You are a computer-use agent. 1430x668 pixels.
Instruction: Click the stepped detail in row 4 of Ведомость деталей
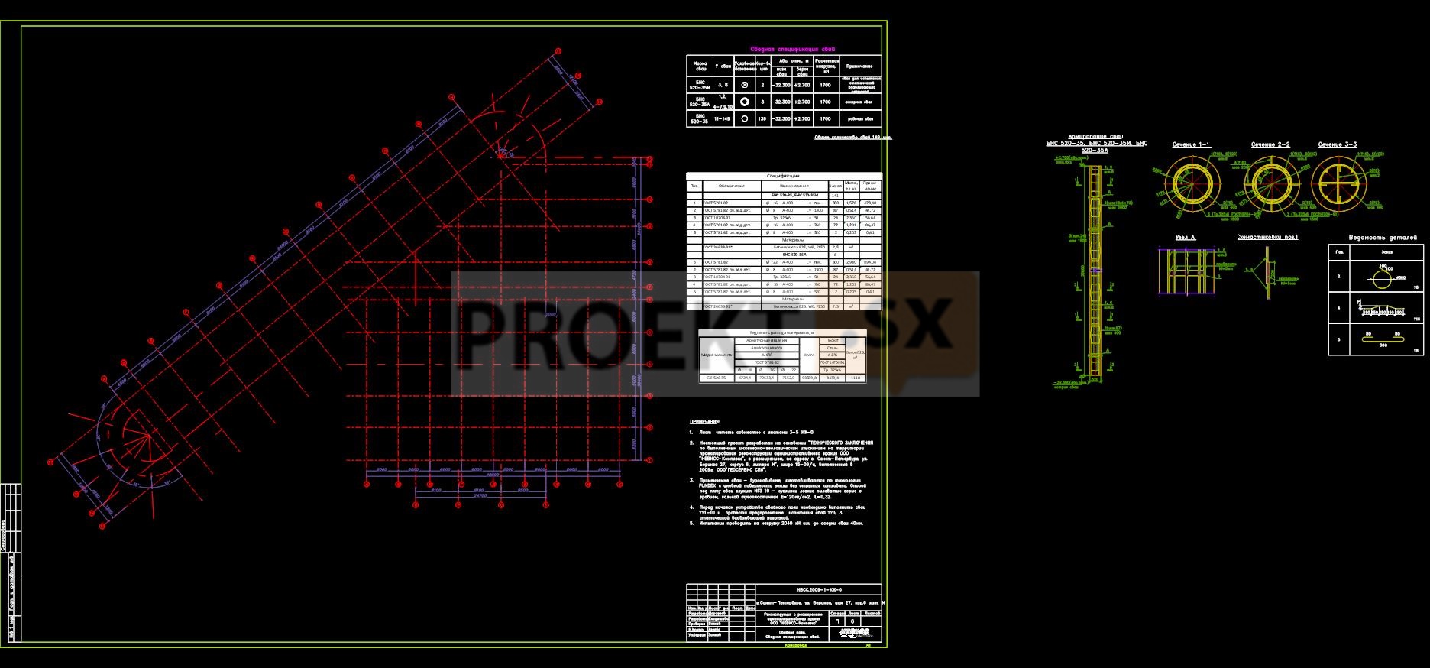(x=1380, y=308)
